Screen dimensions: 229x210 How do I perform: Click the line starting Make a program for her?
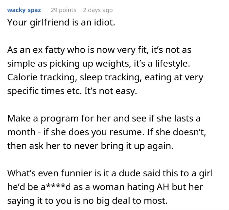coord(104,119)
